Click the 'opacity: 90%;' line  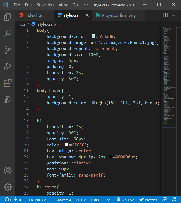tap(63, 133)
